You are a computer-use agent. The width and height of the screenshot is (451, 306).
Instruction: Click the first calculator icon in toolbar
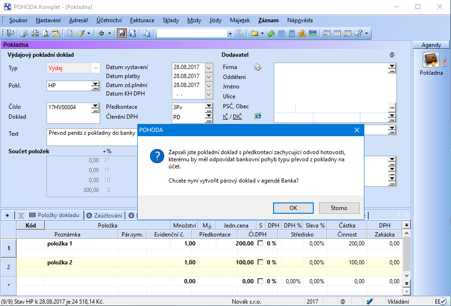tap(282, 33)
